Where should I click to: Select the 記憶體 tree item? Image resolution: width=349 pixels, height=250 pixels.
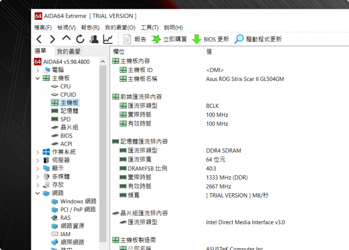(65, 111)
